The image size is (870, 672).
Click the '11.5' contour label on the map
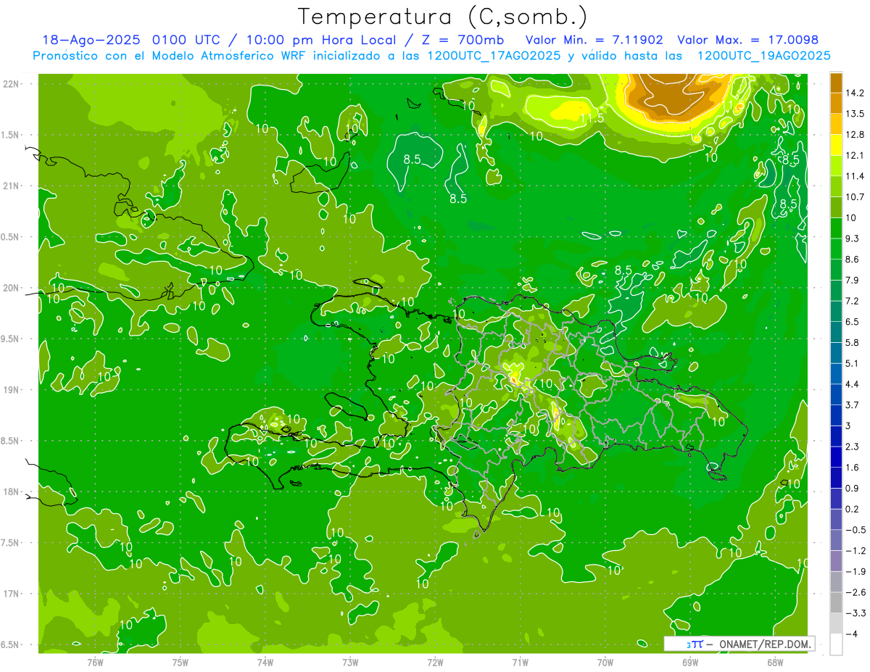592,117
